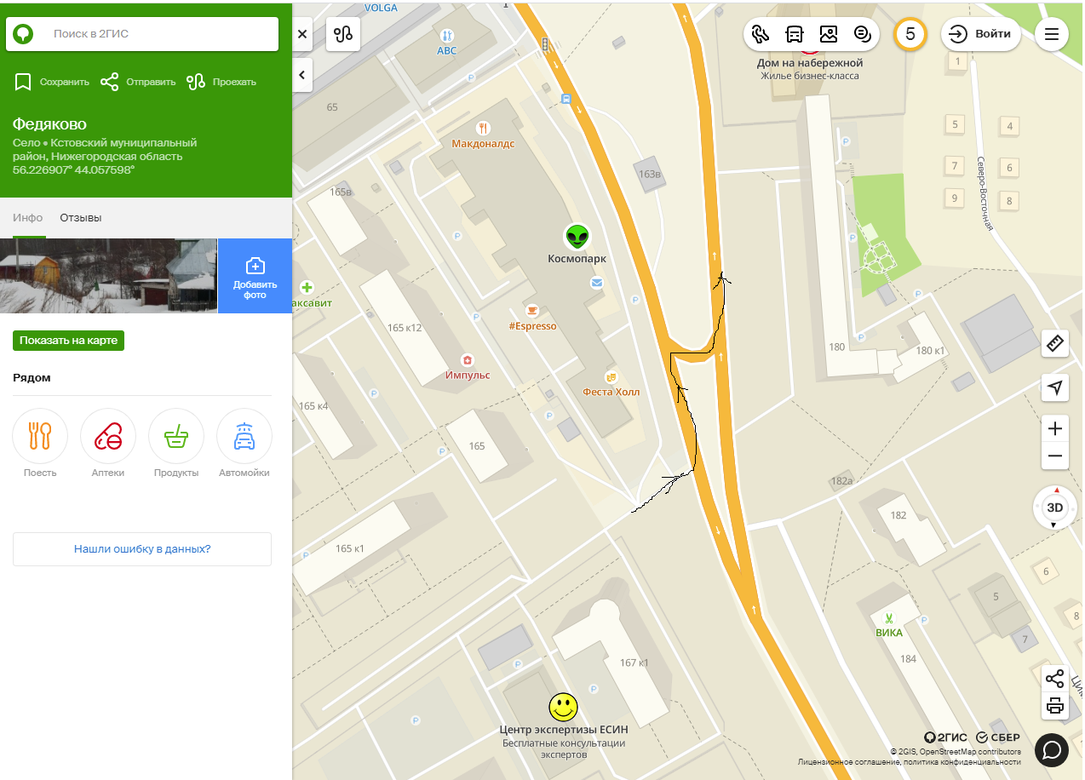
Task: Click the Поиск в 2ГИС search field
Action: (x=153, y=34)
